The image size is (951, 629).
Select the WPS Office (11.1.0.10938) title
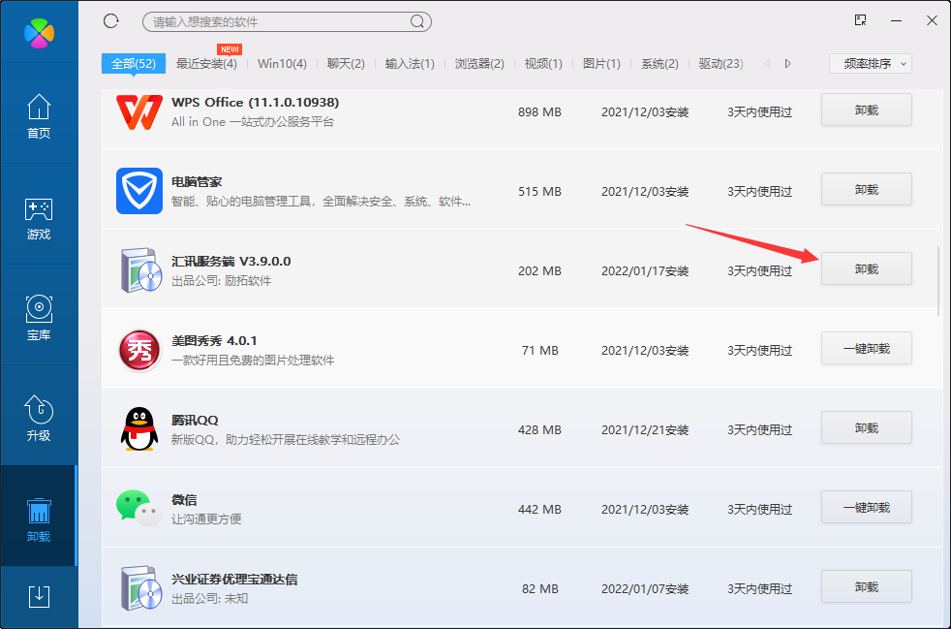pyautogui.click(x=256, y=102)
